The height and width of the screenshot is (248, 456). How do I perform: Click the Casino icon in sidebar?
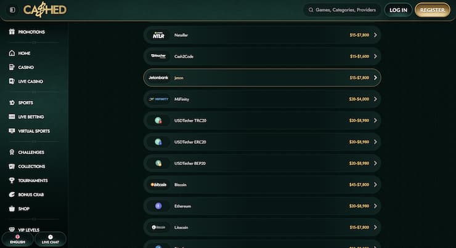tap(12, 67)
